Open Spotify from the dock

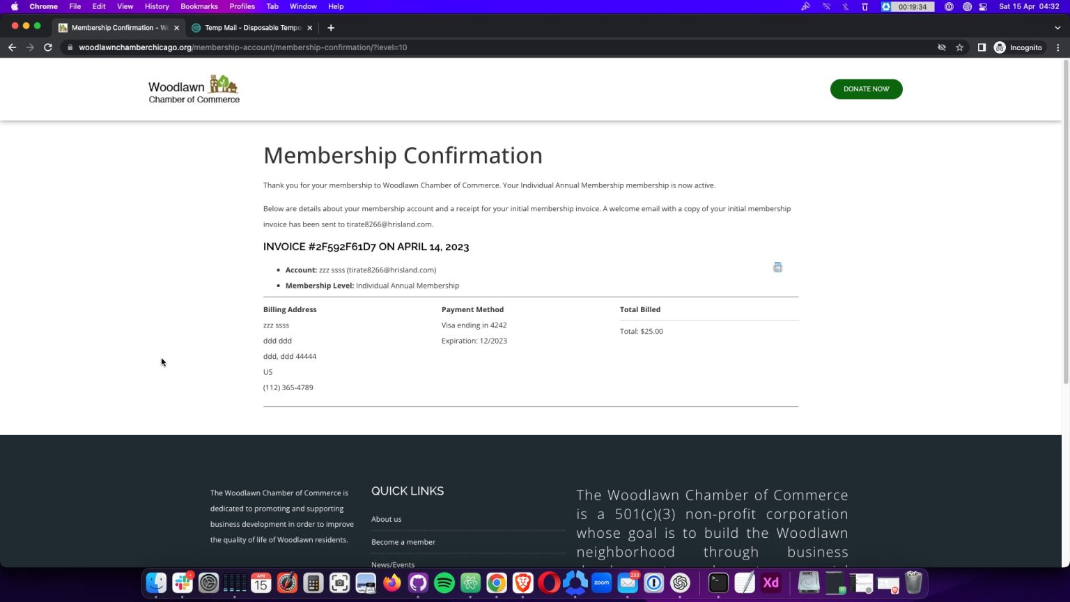[444, 583]
